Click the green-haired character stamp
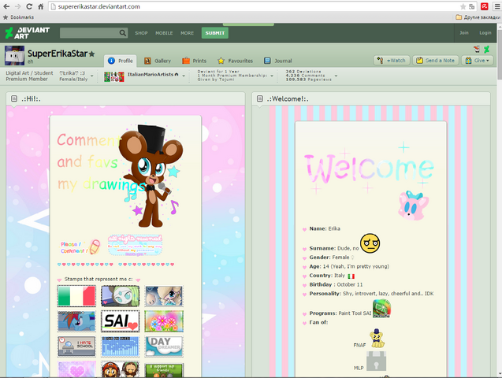The width and height of the screenshot is (502, 378). pyautogui.click(x=120, y=296)
